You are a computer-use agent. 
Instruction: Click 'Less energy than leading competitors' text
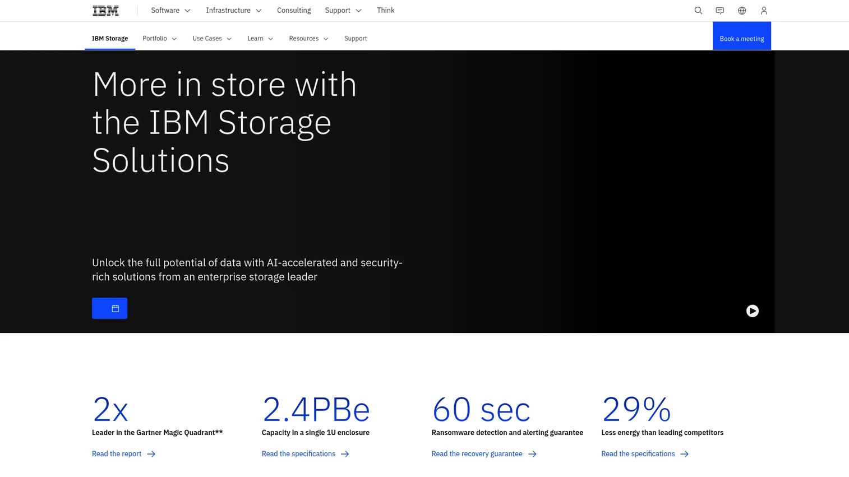pos(662,433)
